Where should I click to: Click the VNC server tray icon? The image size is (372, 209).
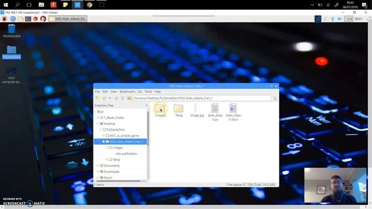click(318, 19)
